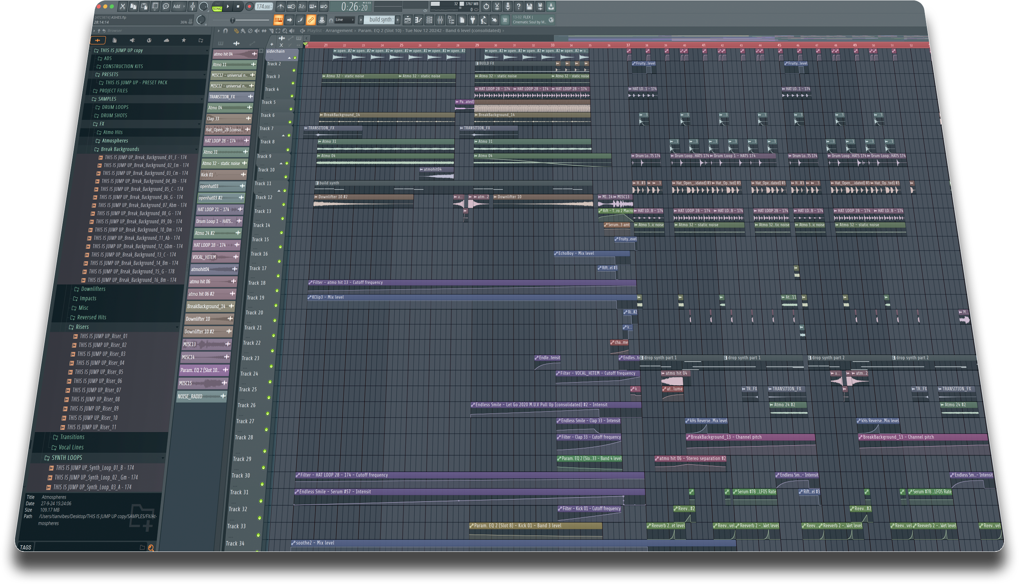Open the plugin picker plug icon
This screenshot has height=584, width=1019.
(473, 20)
